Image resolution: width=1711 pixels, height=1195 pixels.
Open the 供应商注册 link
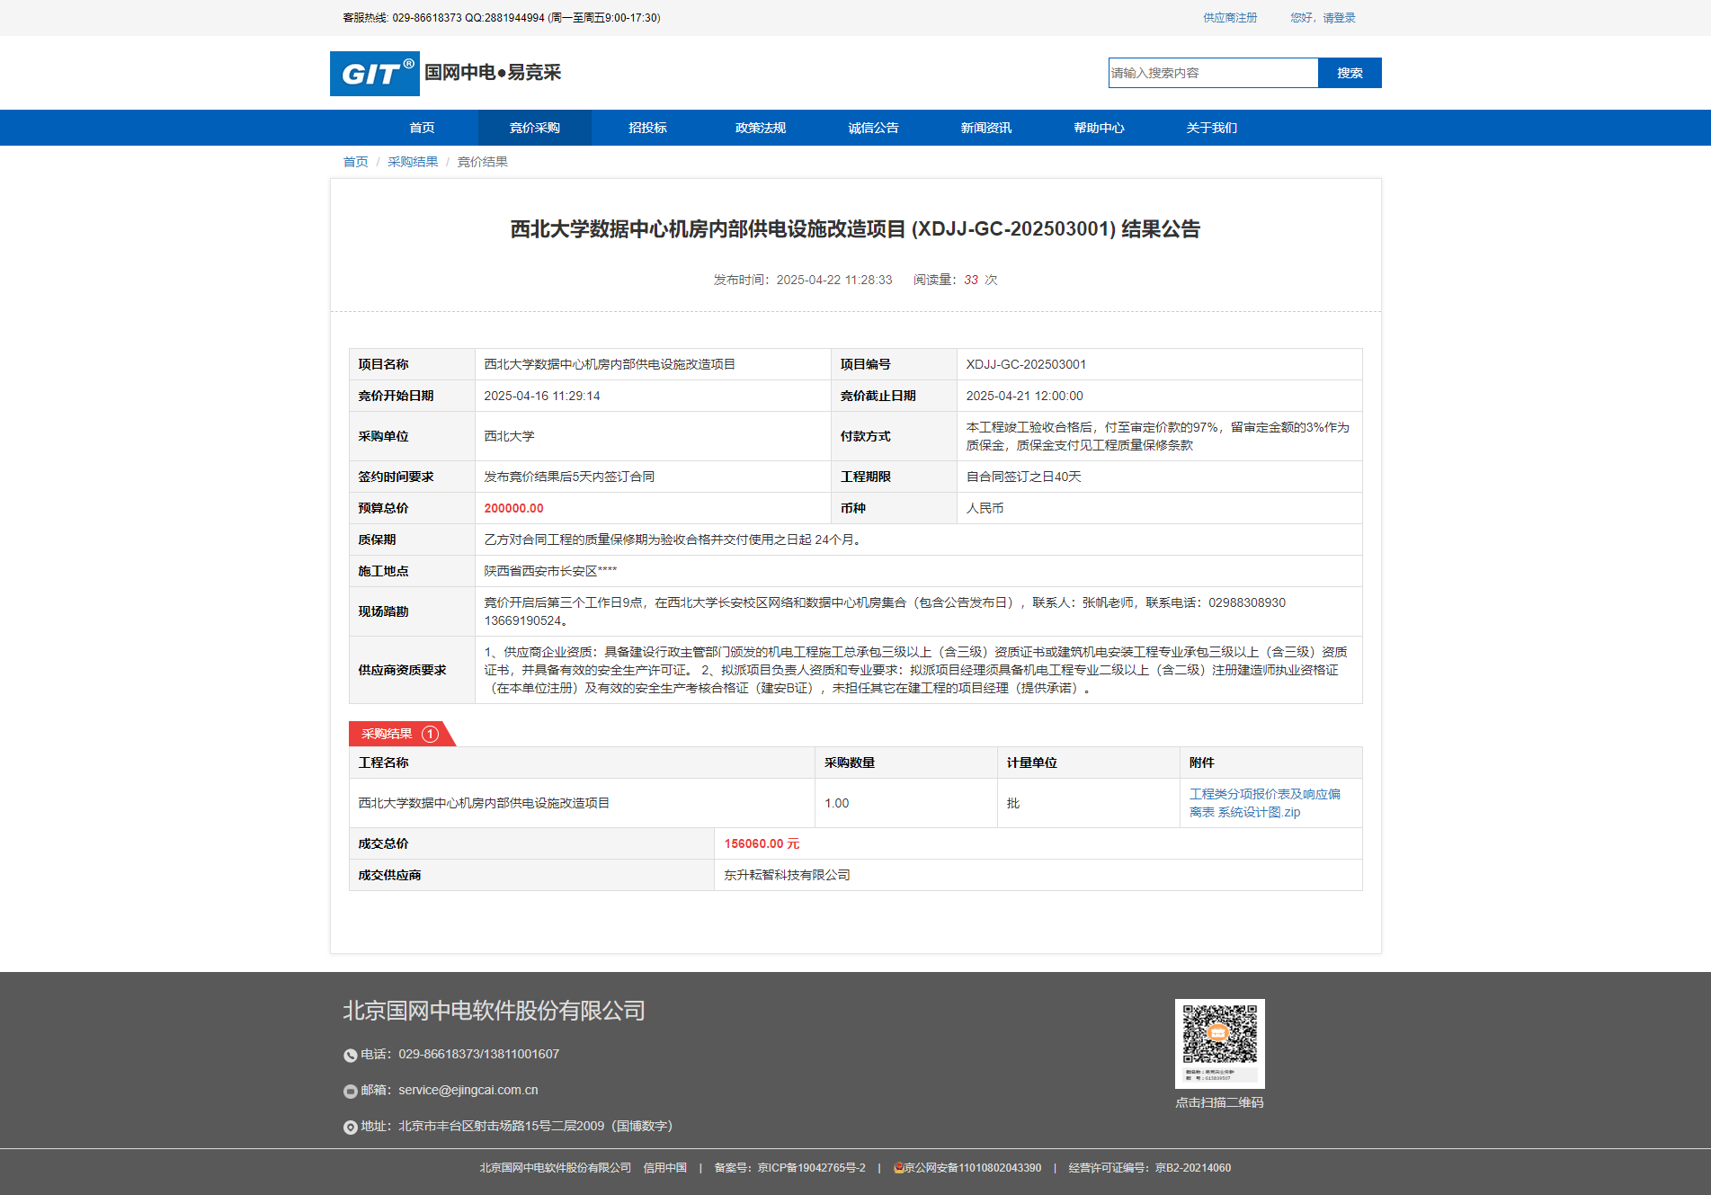(1230, 18)
